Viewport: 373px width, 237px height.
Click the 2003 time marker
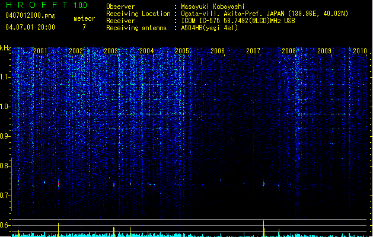111,51
